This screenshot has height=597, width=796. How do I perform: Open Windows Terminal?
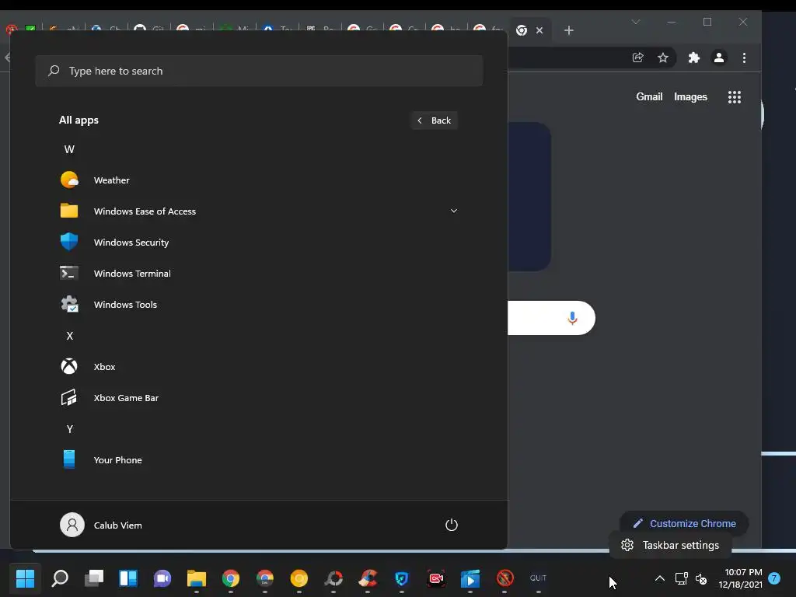(259, 273)
